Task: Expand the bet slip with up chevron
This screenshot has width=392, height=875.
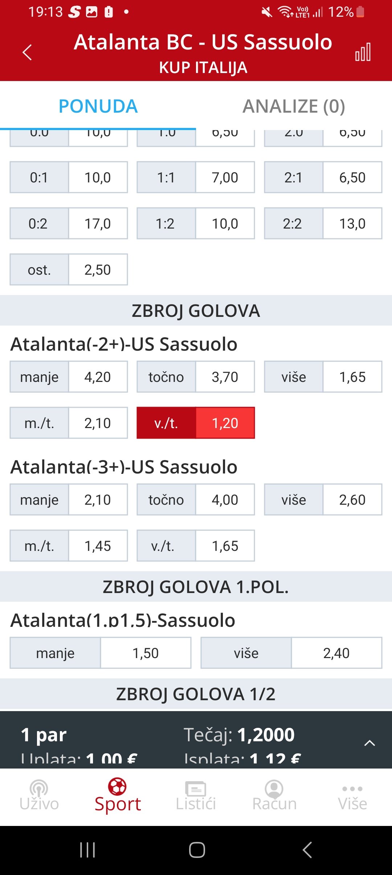Action: (369, 743)
